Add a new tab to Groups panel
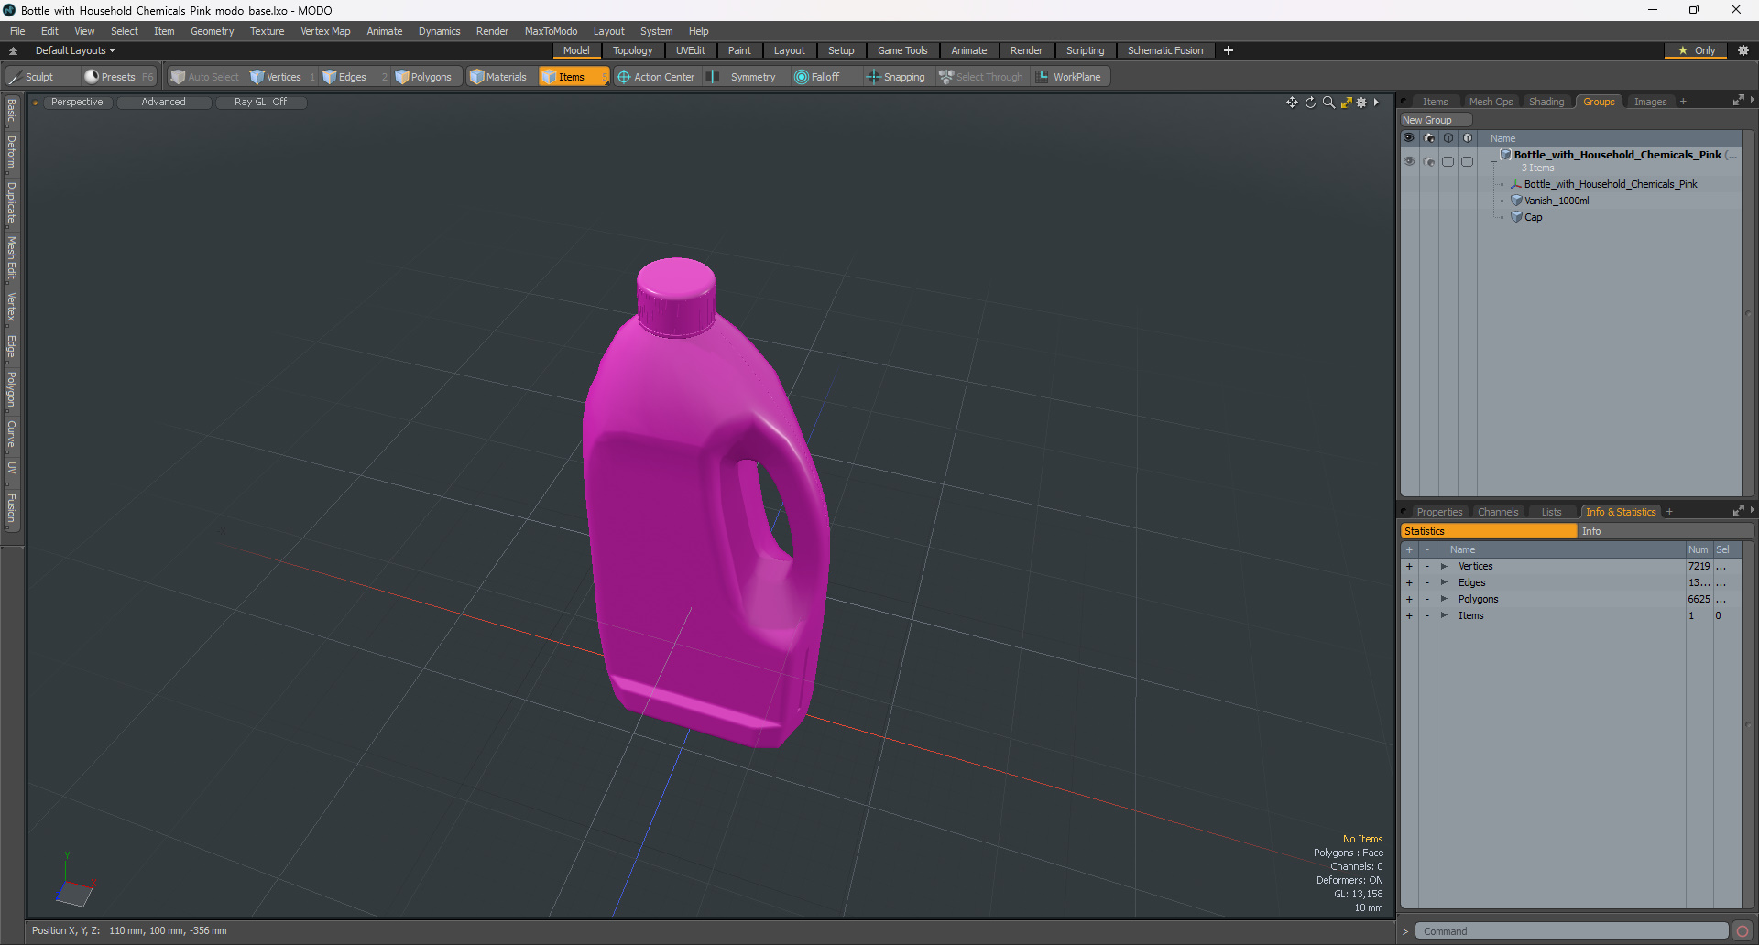This screenshot has width=1759, height=945. pos(1683,102)
